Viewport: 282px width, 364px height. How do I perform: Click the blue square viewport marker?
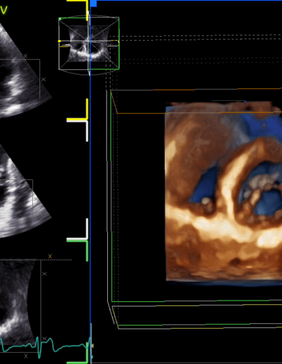pyautogui.click(x=94, y=4)
